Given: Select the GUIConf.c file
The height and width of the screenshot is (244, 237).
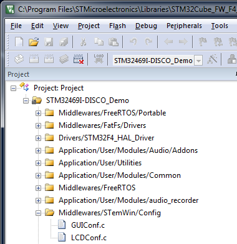Looking at the screenshot, I should coord(88,225).
